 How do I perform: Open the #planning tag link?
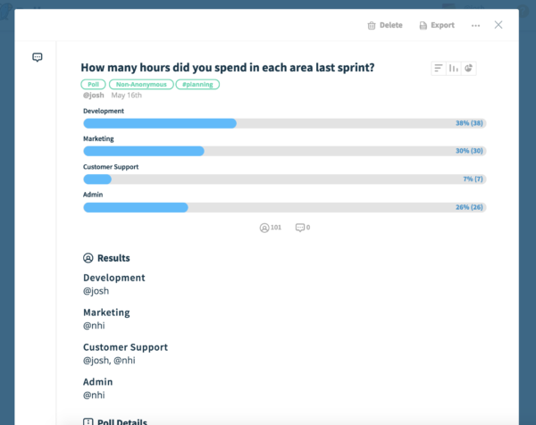(x=197, y=85)
